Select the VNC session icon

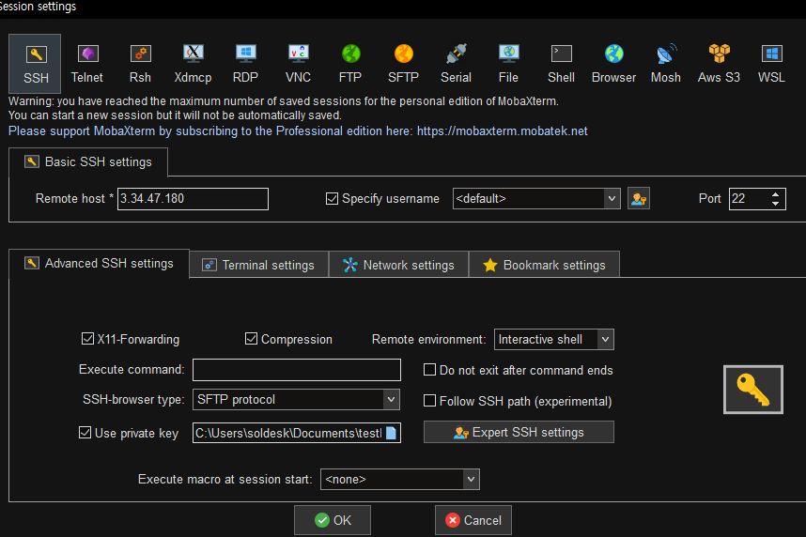(x=298, y=64)
